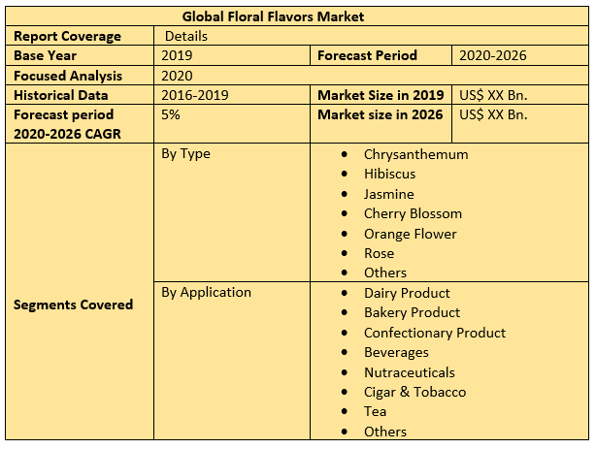Select the Forecast Period value 2020-2026

coord(493,55)
